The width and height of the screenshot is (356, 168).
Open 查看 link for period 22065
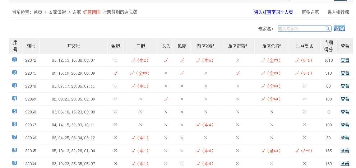click(345, 151)
